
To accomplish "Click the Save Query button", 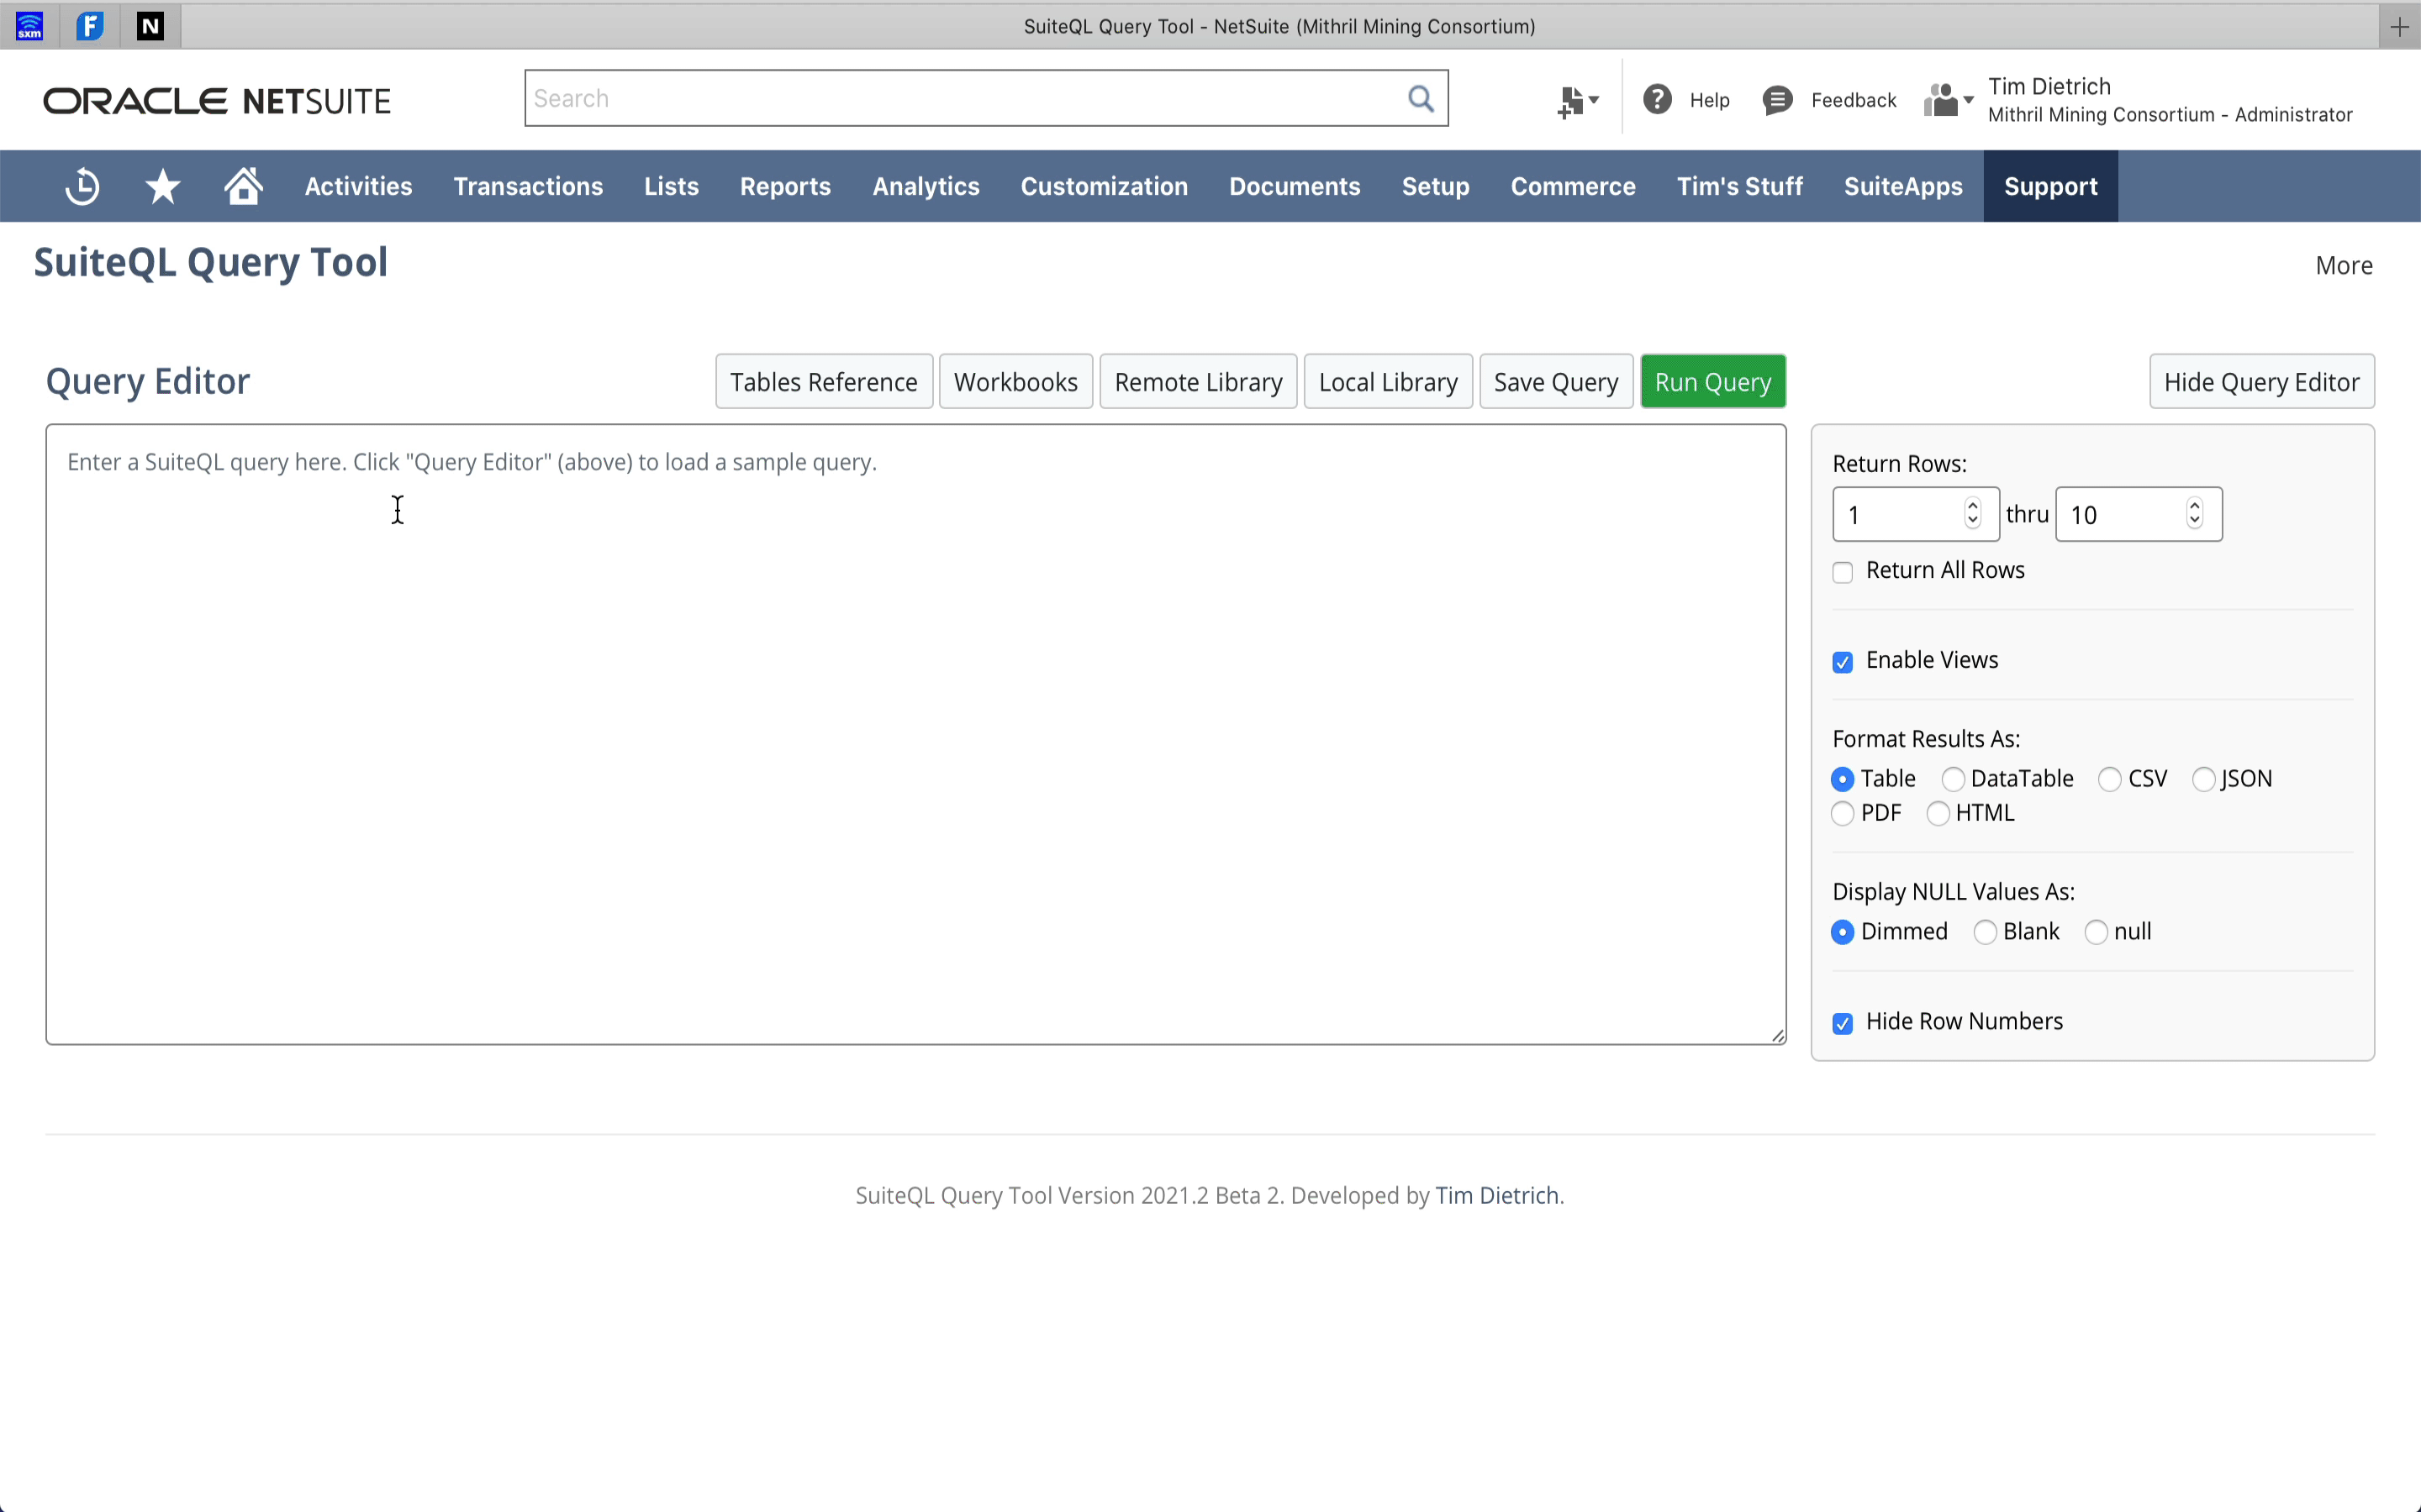I will click(x=1556, y=382).
